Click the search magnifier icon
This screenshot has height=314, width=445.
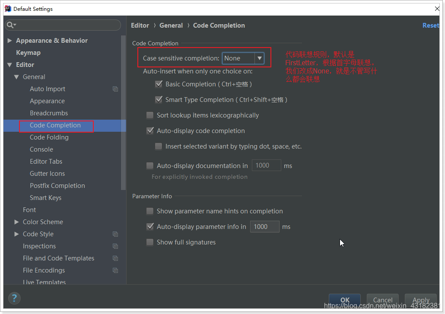click(10, 25)
